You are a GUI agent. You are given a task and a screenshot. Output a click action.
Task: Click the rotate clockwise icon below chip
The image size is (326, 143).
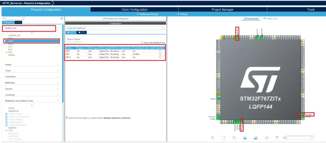pos(245,138)
